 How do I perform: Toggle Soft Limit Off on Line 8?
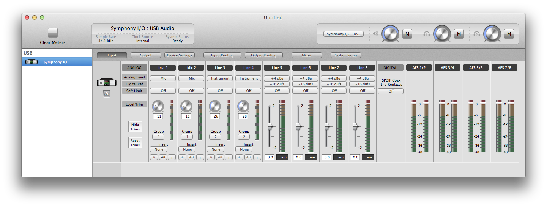(363, 91)
